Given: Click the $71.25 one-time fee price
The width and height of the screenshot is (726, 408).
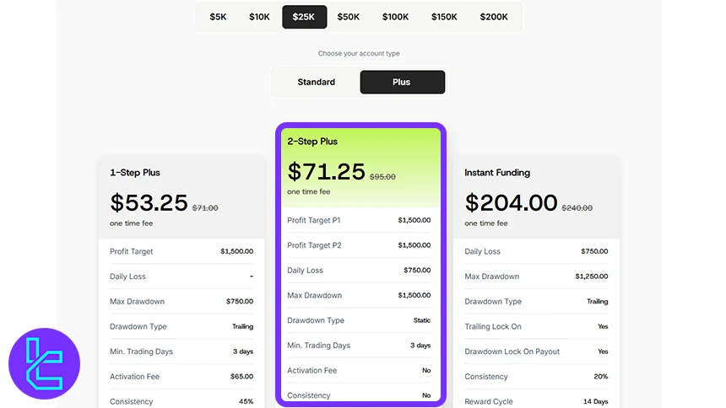Looking at the screenshot, I should pos(326,172).
